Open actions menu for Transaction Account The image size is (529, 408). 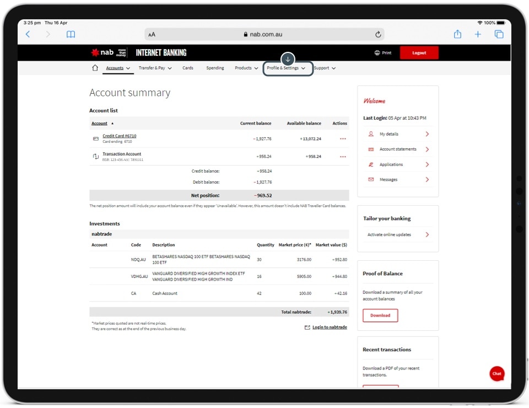tap(343, 157)
